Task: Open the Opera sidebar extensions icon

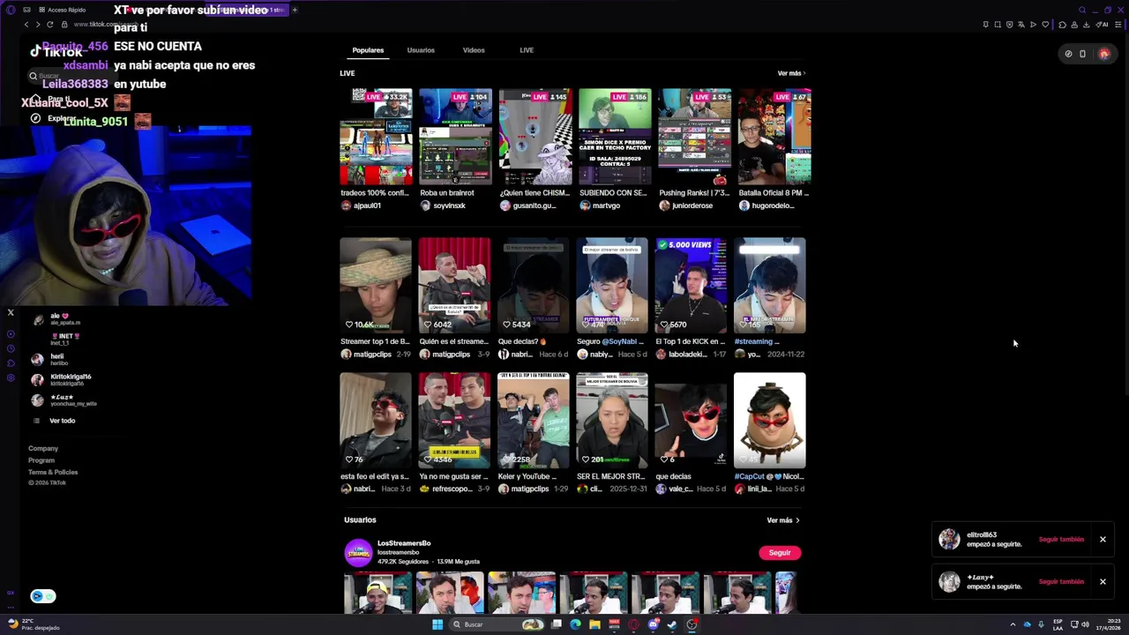Action: click(x=11, y=363)
